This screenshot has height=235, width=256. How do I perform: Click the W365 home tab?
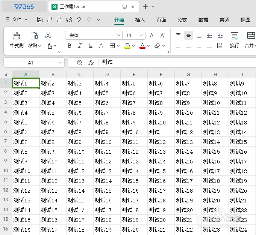point(24,7)
